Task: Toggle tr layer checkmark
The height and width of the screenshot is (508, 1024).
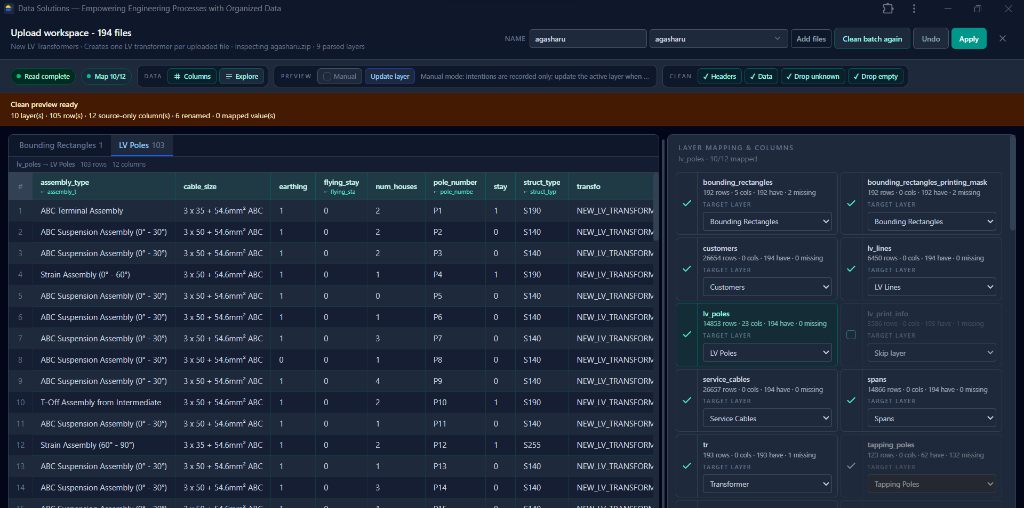Action: pyautogui.click(x=687, y=466)
